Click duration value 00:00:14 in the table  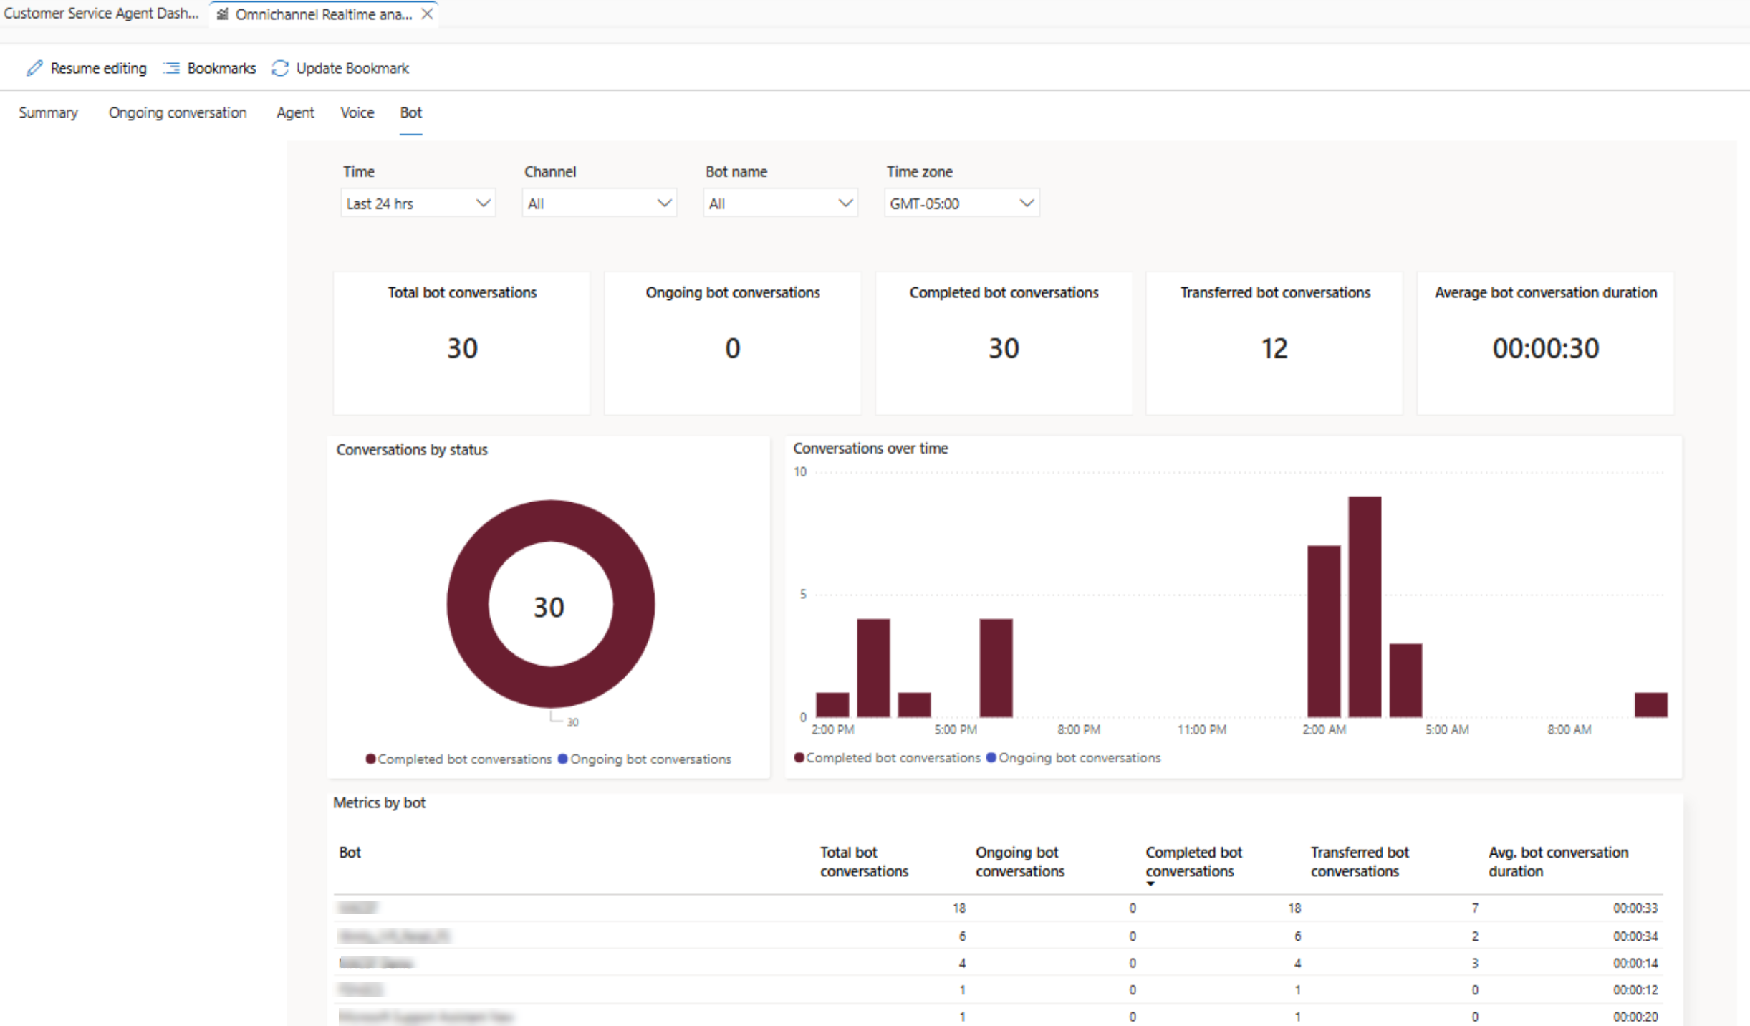[1635, 964]
